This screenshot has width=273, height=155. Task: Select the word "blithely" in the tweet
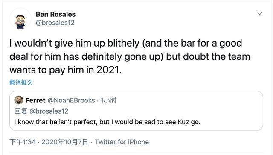click(x=123, y=43)
